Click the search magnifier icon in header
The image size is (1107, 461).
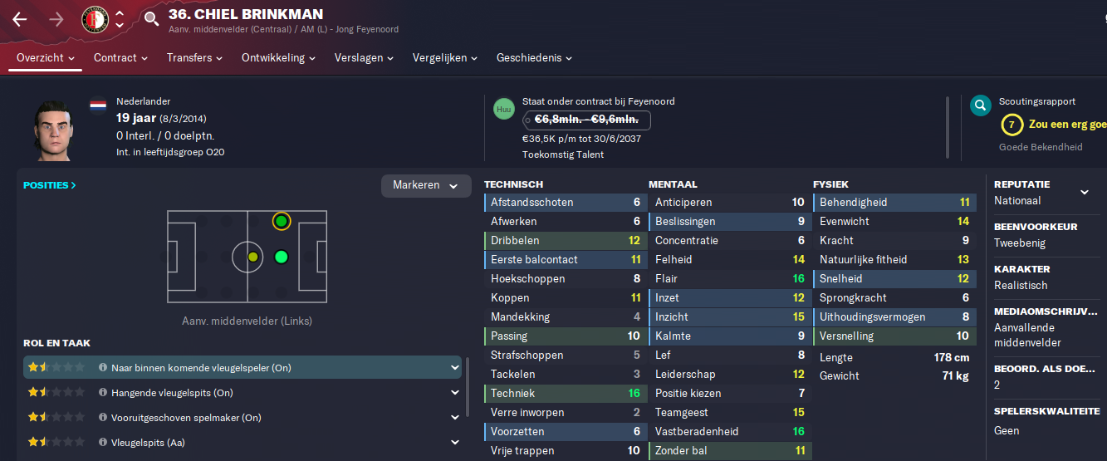click(151, 19)
